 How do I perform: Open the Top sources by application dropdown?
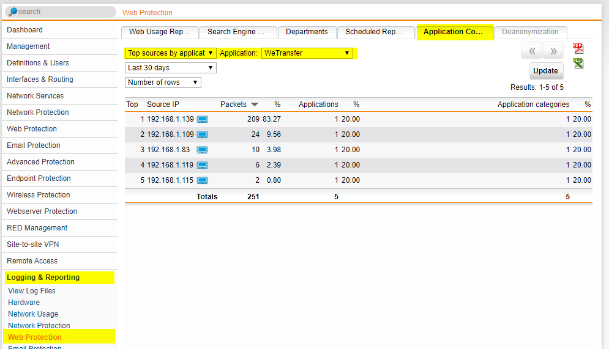(170, 53)
